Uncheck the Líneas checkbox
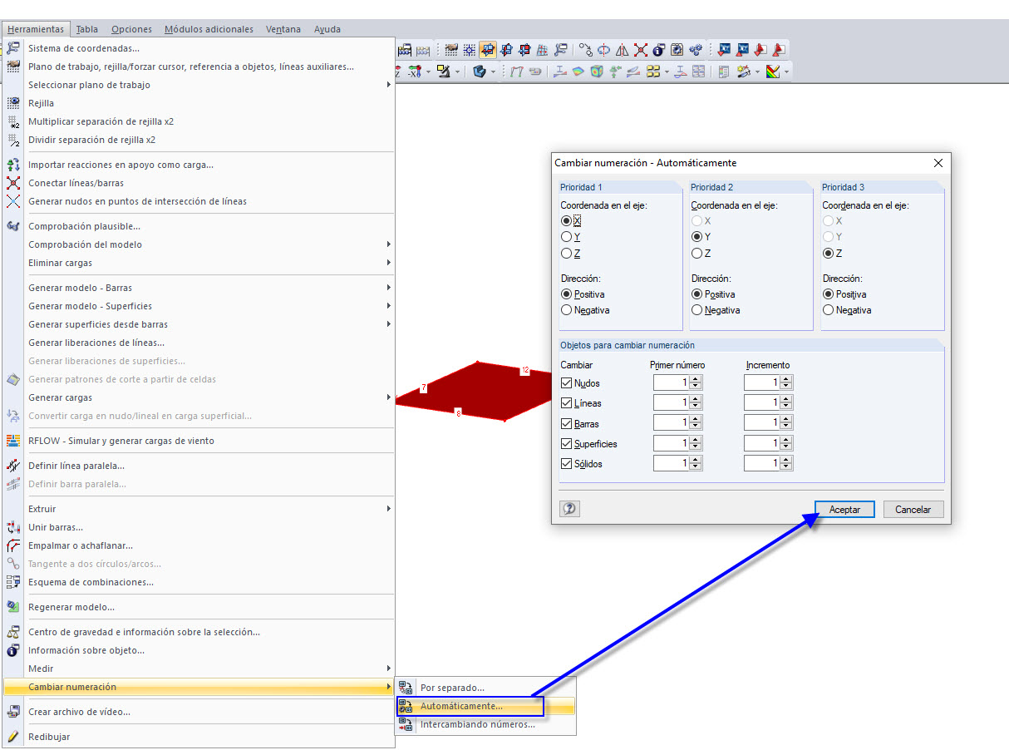This screenshot has height=750, width=1009. point(567,403)
